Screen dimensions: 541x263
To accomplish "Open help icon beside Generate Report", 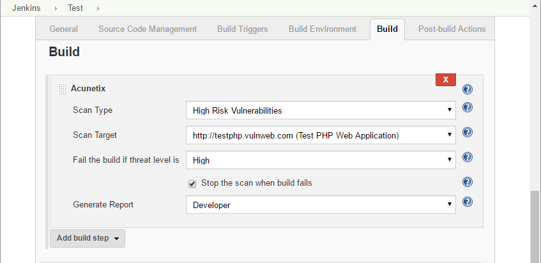I will point(467,202).
